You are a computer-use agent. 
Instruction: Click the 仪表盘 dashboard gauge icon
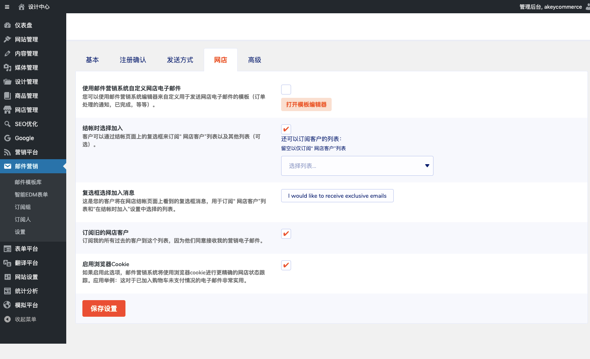coord(7,25)
